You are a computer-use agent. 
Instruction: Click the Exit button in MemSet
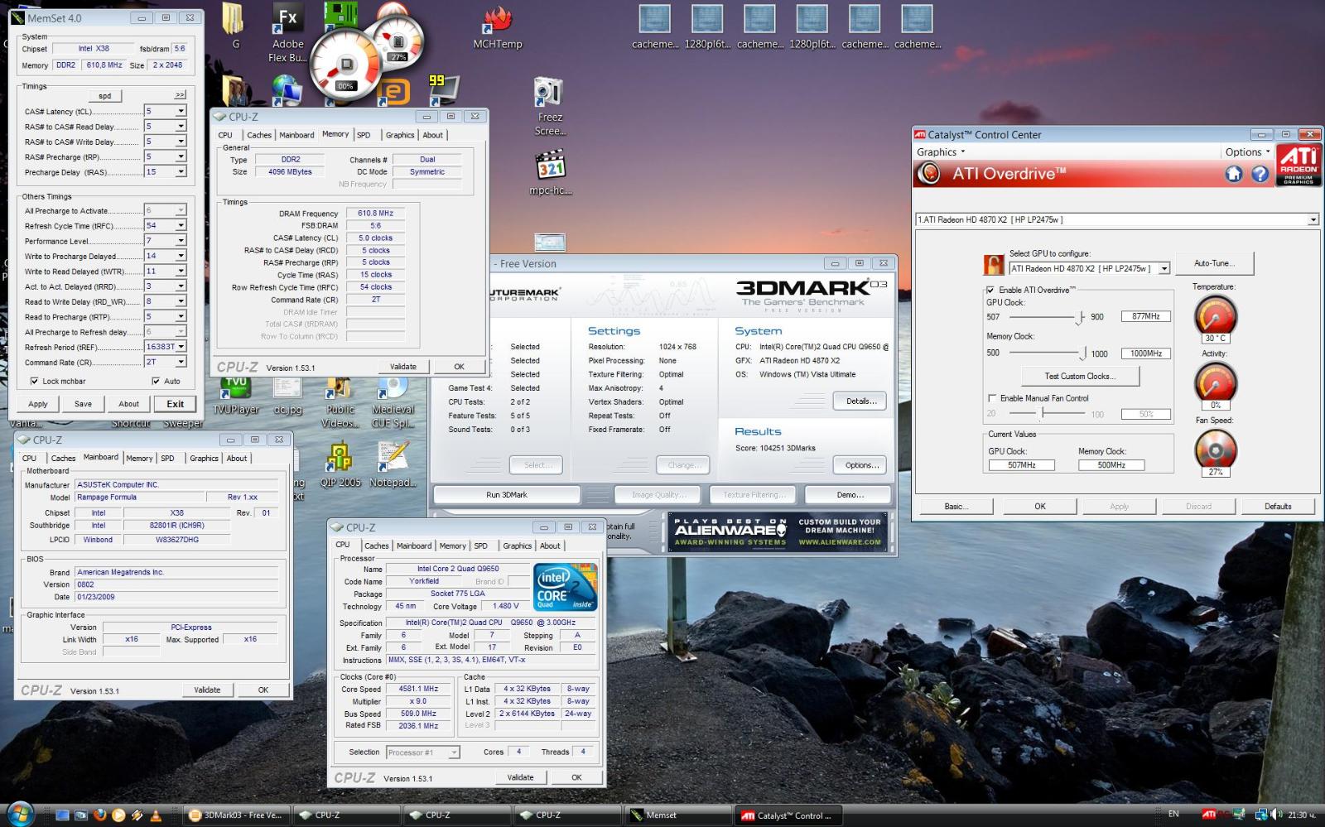point(175,404)
